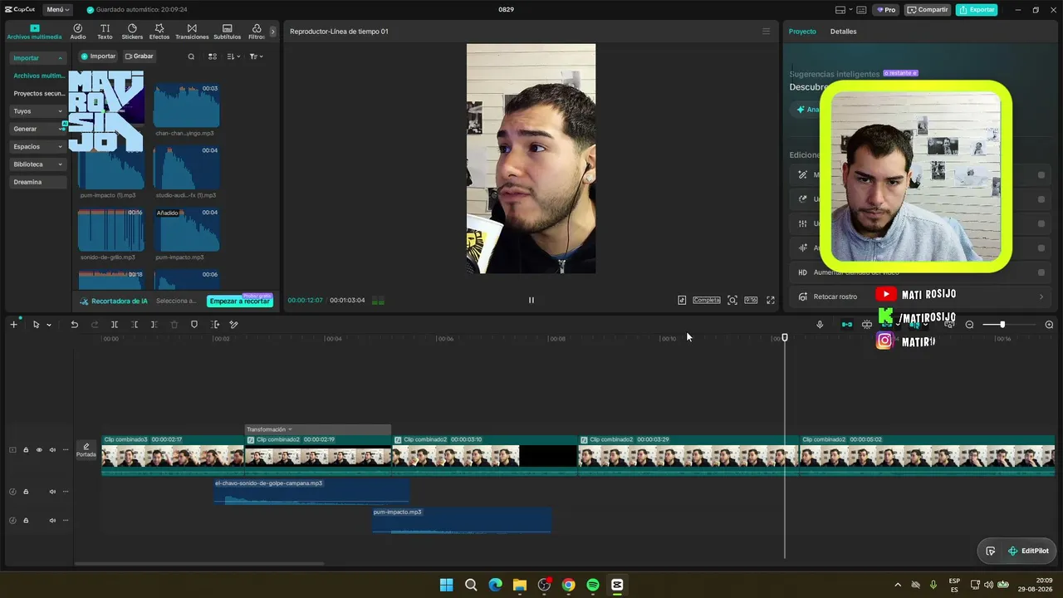Pause playback in the player
This screenshot has height=598, width=1063.
[531, 300]
